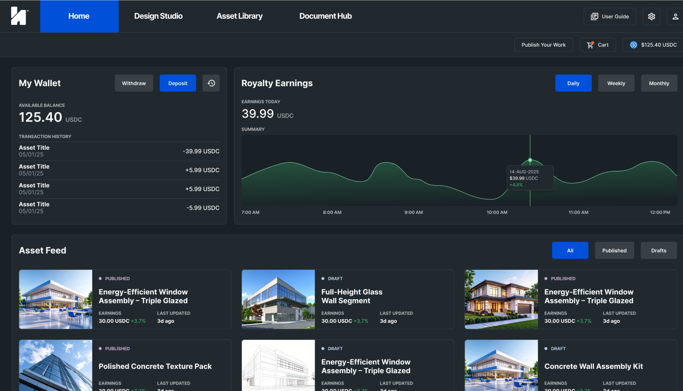
Task: Open wallet transaction history clock icon
Action: tap(211, 83)
